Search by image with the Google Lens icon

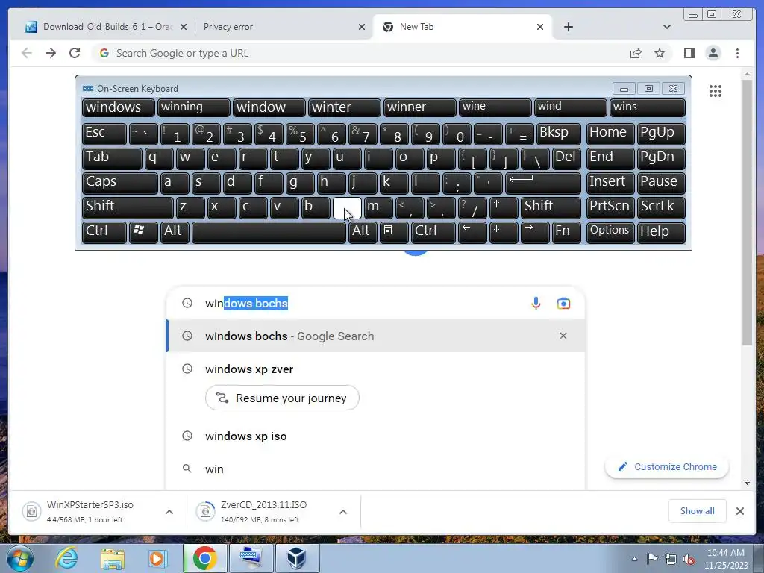point(563,303)
